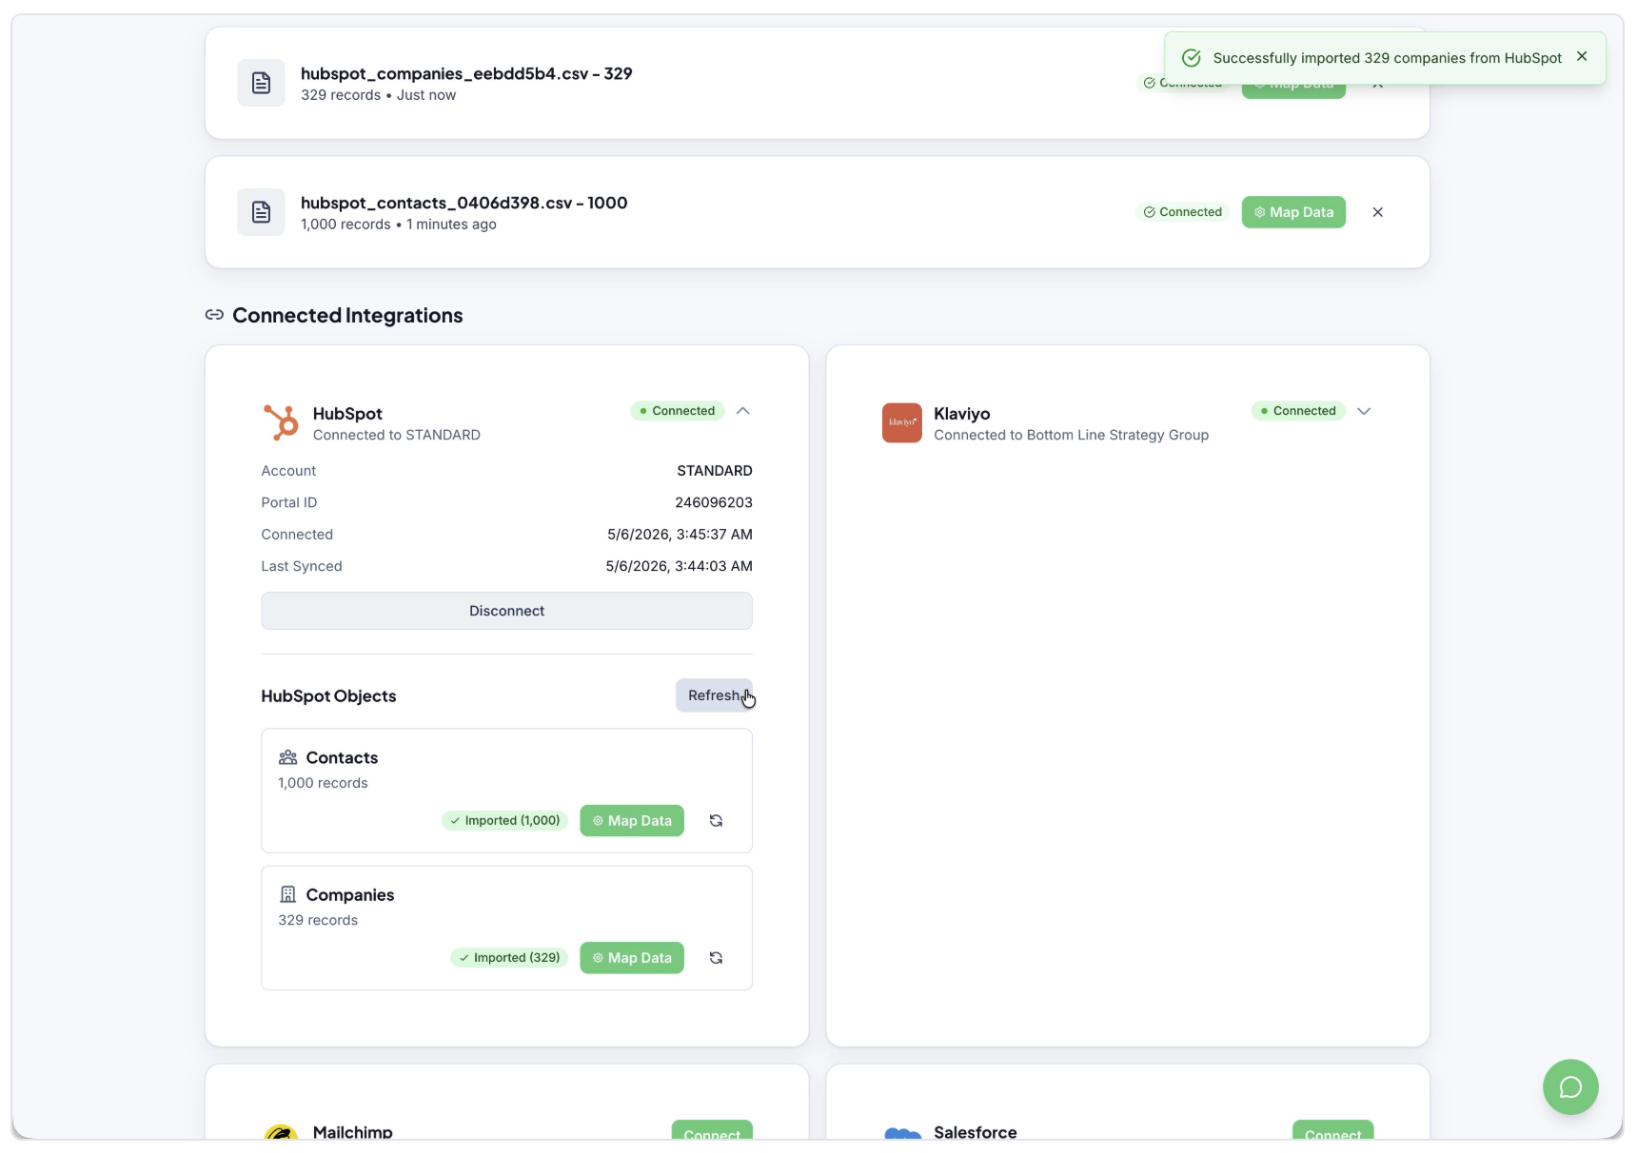Click the Mailchimp integration name
The height and width of the screenshot is (1153, 1637).
(x=353, y=1132)
